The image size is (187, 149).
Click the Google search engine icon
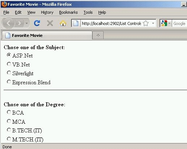coord(164,23)
